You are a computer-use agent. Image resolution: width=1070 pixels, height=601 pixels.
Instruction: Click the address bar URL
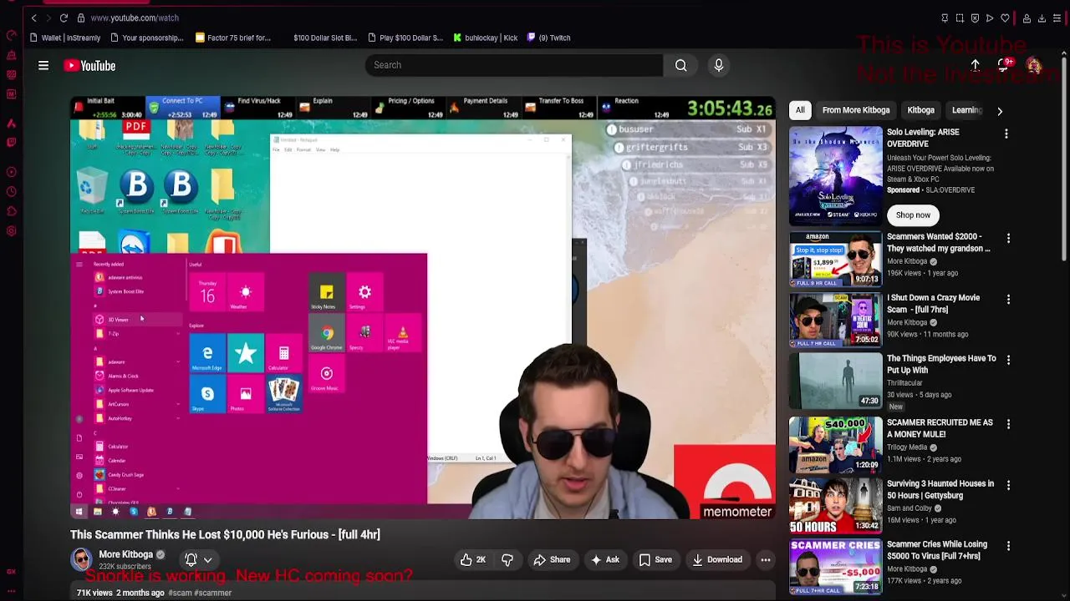click(x=135, y=18)
